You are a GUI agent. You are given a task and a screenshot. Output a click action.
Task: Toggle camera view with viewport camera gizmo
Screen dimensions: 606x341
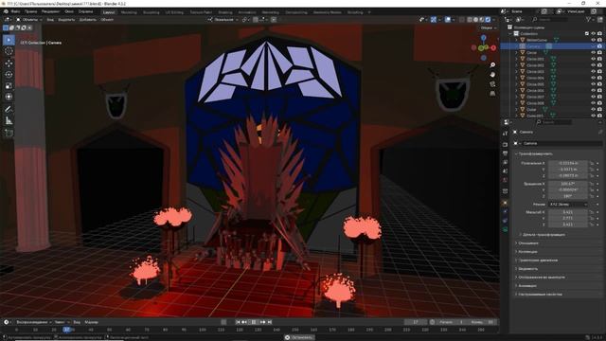click(492, 84)
